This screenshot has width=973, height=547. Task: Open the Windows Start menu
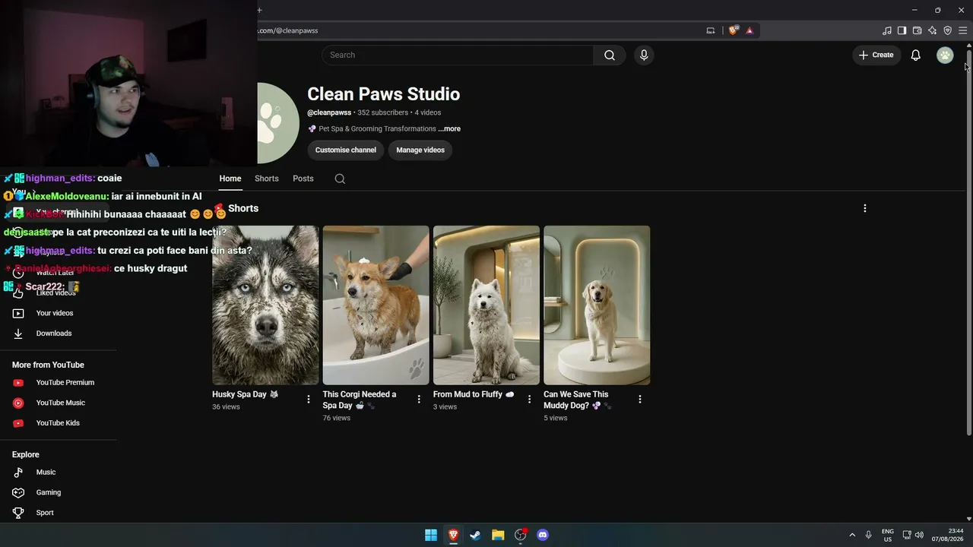(431, 535)
